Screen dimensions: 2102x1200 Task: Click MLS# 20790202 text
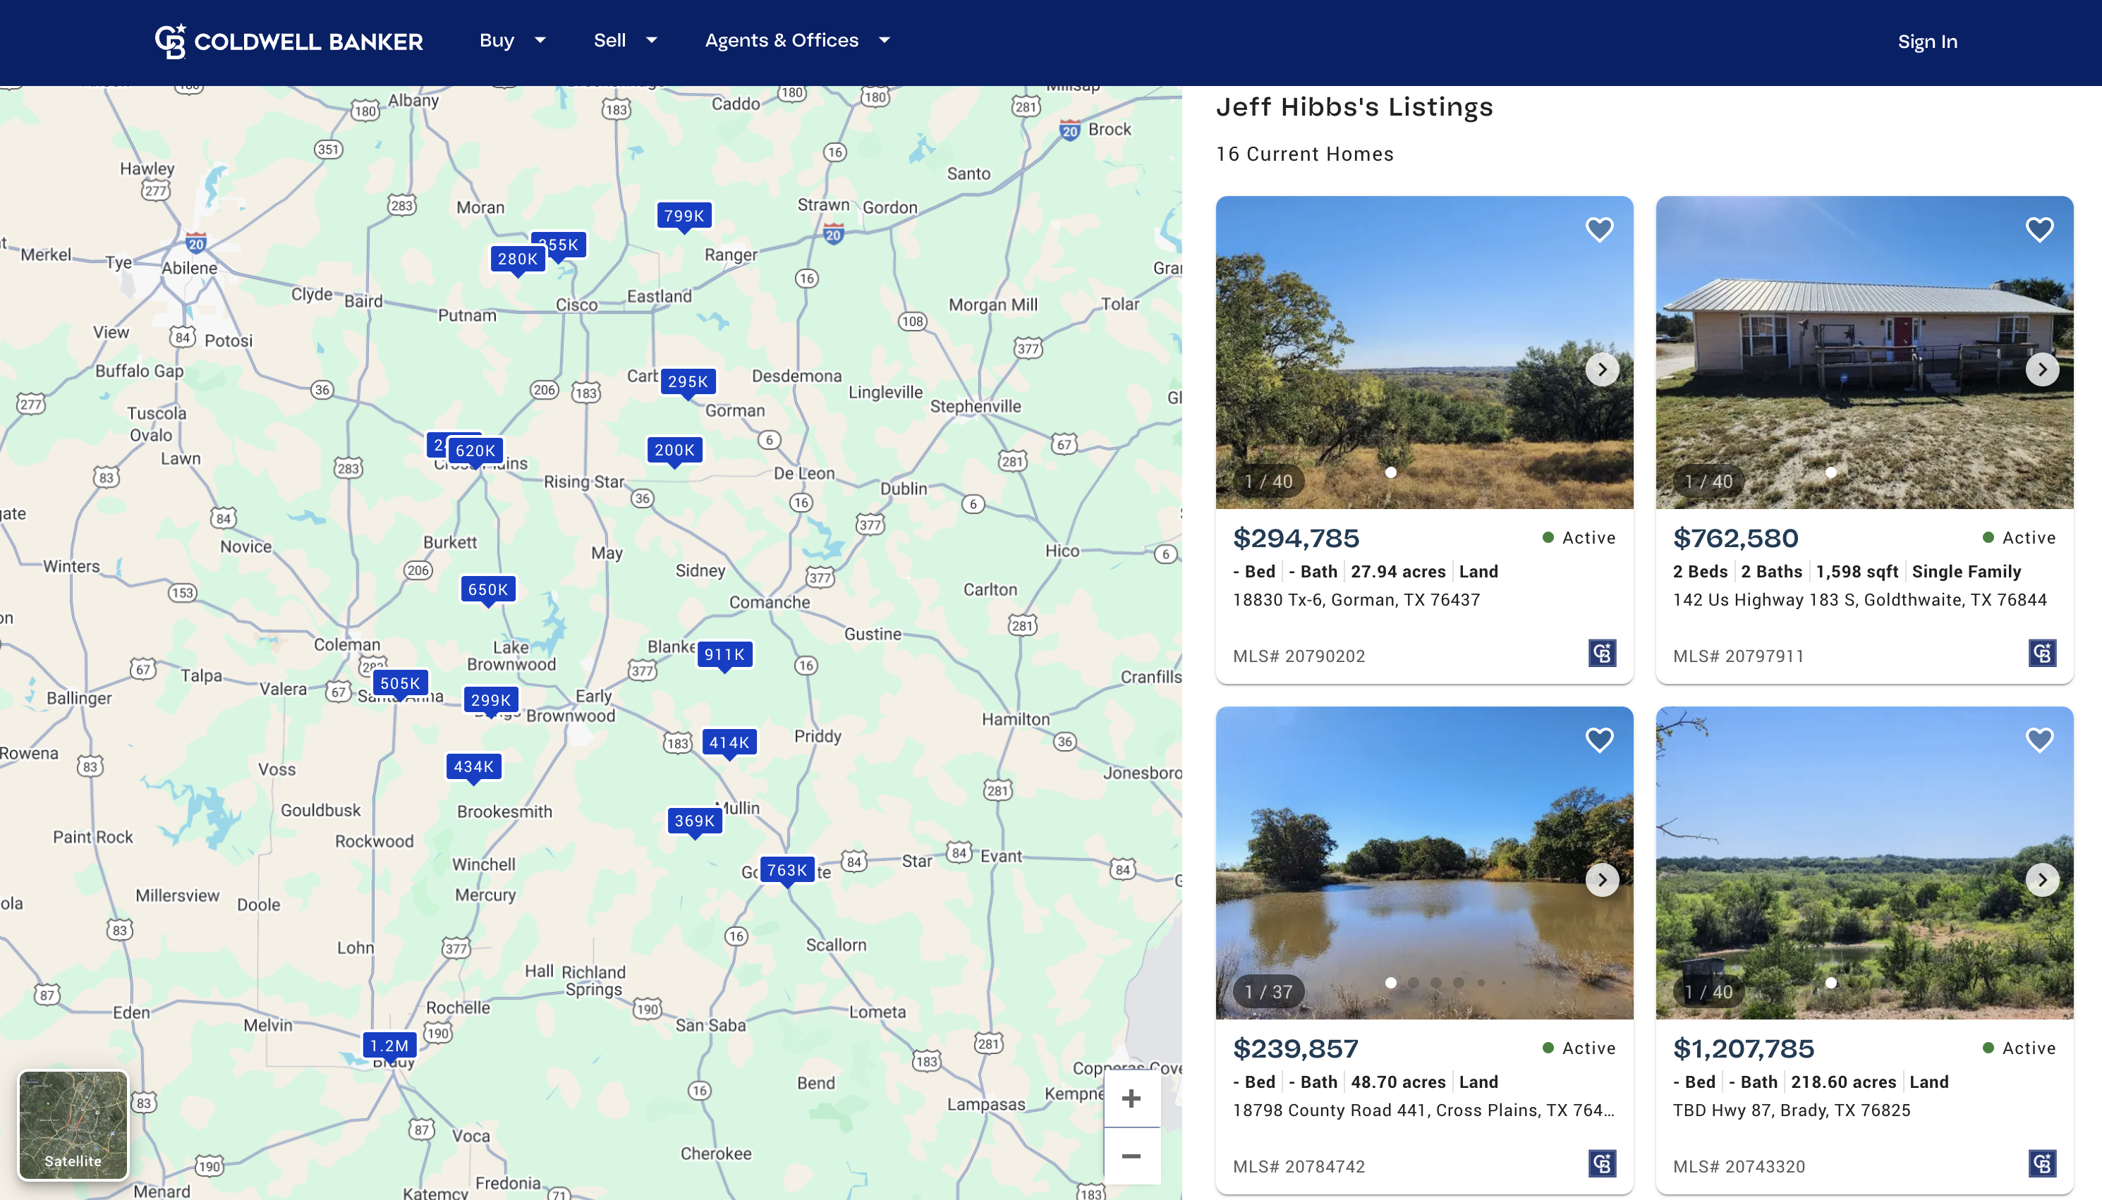coord(1299,656)
